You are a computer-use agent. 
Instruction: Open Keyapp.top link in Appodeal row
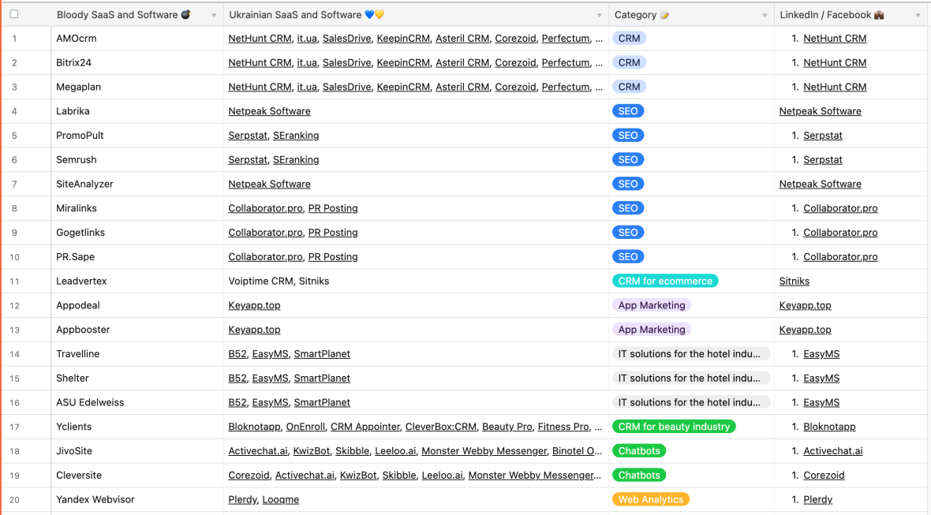[254, 306]
